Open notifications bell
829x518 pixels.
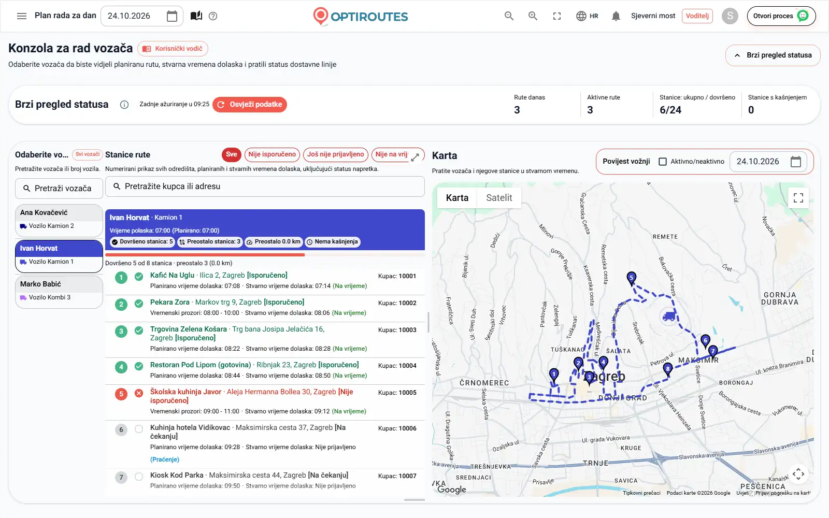pos(616,16)
